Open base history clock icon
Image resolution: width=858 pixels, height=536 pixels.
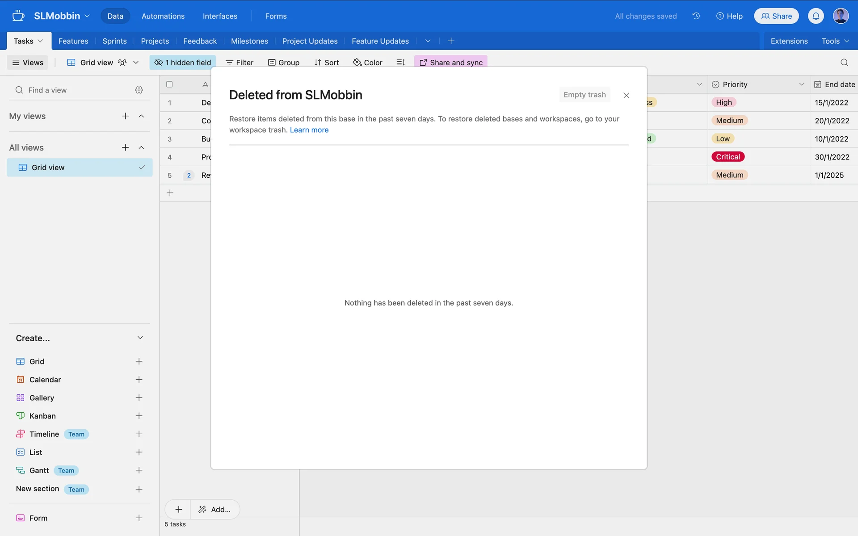tap(696, 16)
